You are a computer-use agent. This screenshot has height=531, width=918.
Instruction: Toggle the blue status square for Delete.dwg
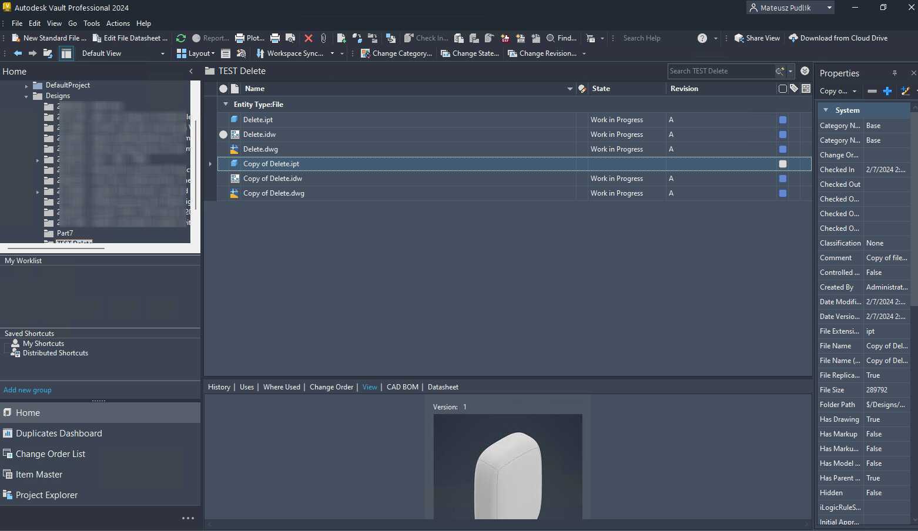782,149
